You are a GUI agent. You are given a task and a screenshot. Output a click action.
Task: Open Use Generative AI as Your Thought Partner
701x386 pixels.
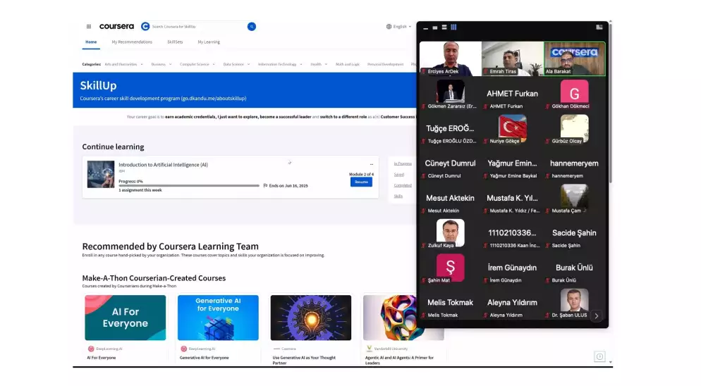(x=304, y=360)
